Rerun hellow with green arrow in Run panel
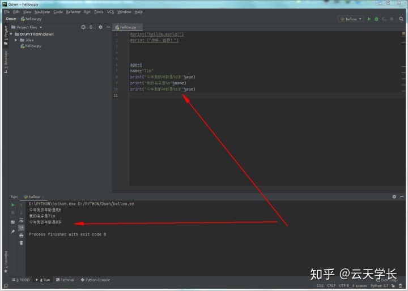 coord(12,205)
